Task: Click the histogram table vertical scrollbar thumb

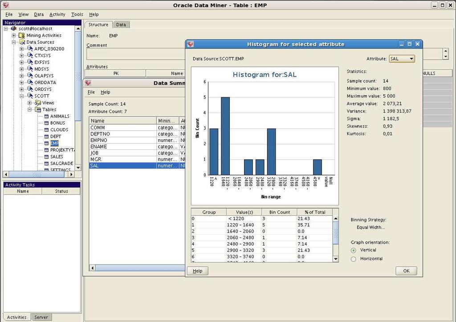Action: 336,233
